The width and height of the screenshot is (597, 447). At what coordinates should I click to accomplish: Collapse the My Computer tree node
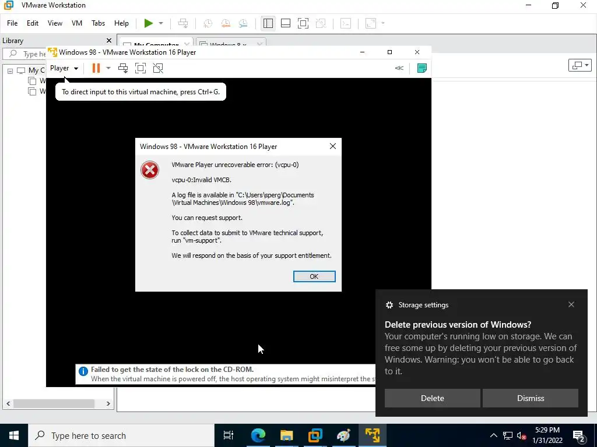click(x=10, y=70)
